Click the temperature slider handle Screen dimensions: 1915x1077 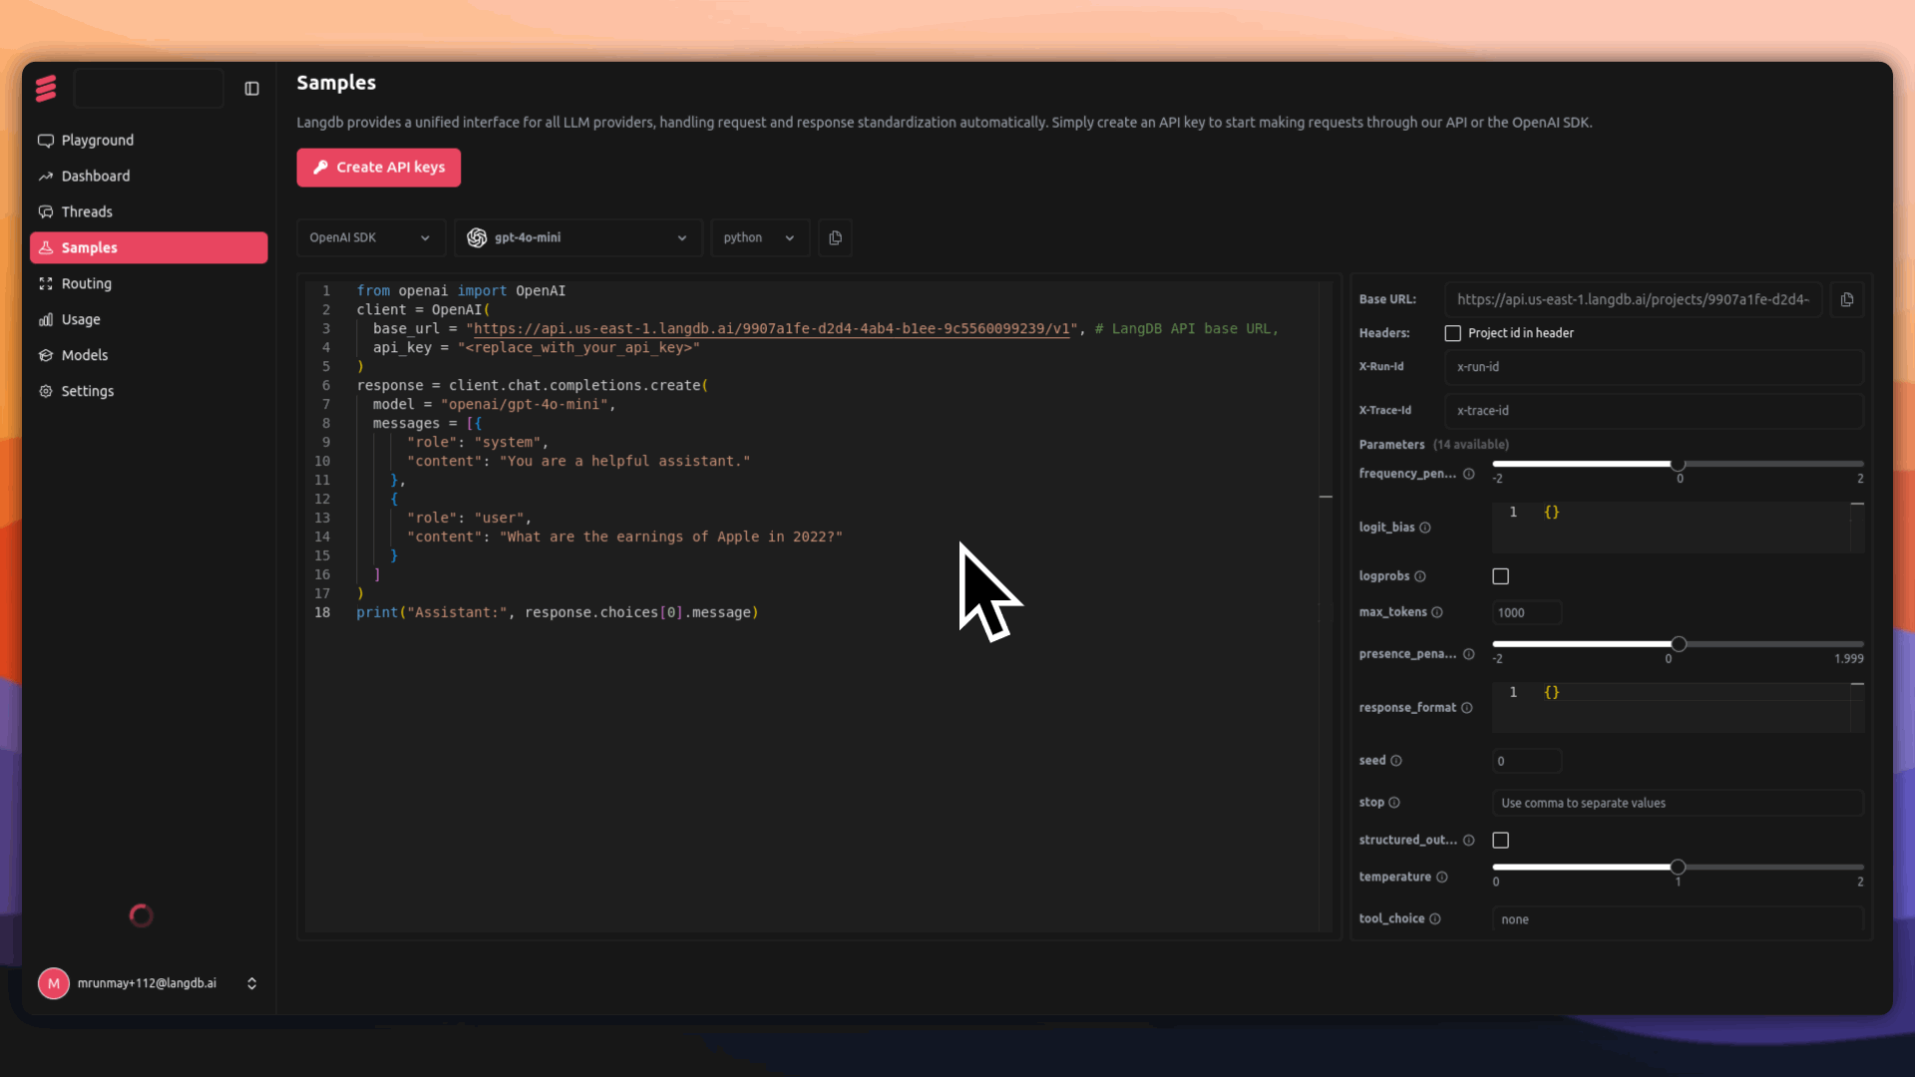pos(1678,868)
